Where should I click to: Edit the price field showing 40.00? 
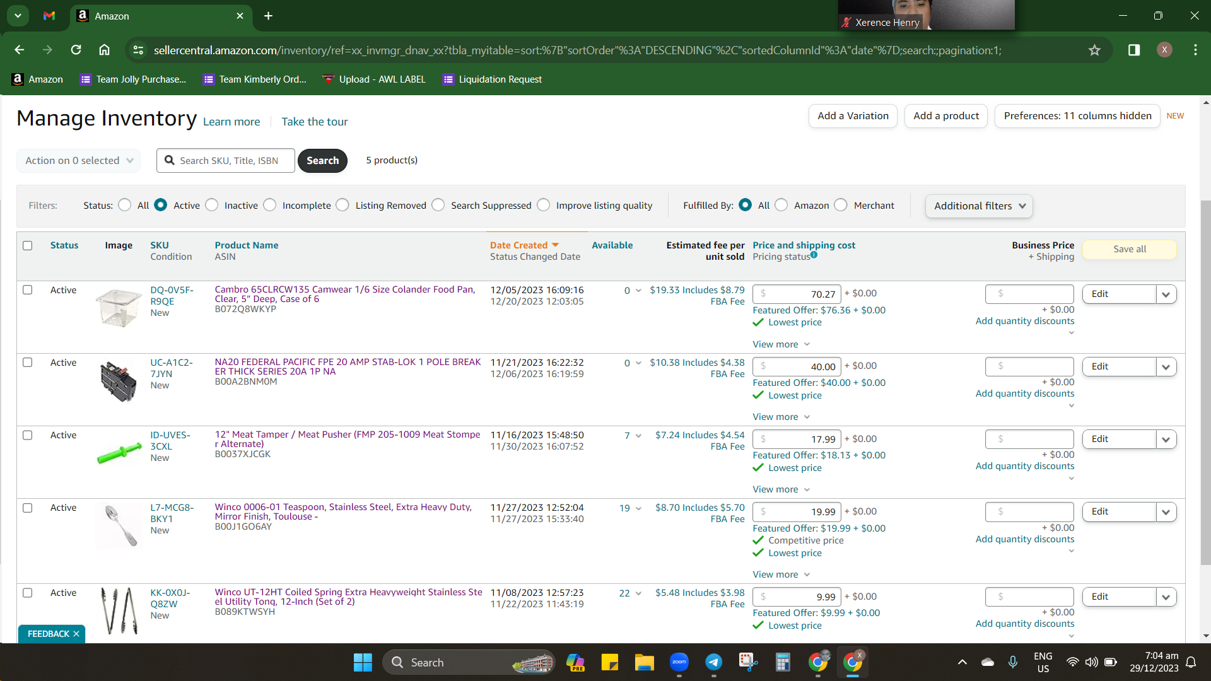[797, 367]
